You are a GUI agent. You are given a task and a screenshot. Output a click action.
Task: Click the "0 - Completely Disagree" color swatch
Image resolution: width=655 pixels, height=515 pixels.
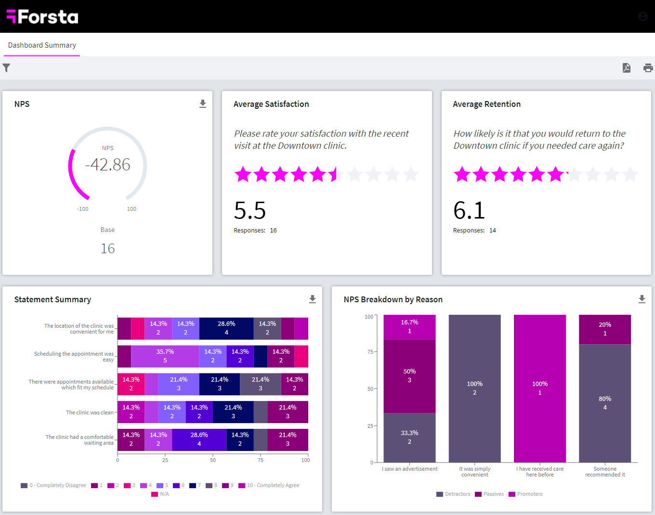click(x=24, y=485)
